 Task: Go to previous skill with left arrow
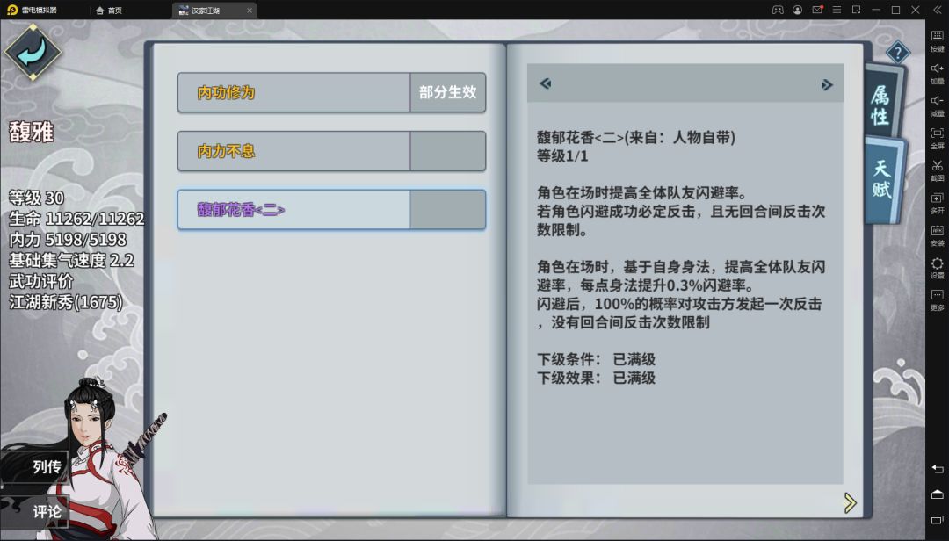[546, 83]
